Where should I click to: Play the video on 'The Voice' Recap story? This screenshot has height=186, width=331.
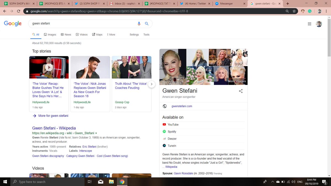49,67
